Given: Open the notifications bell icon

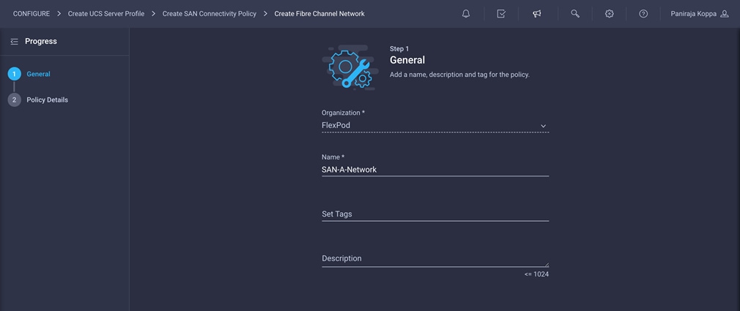Looking at the screenshot, I should click(x=466, y=14).
